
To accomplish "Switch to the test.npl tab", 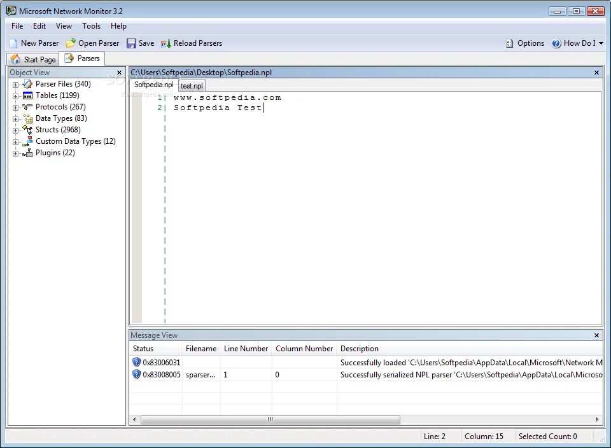I will [x=192, y=86].
